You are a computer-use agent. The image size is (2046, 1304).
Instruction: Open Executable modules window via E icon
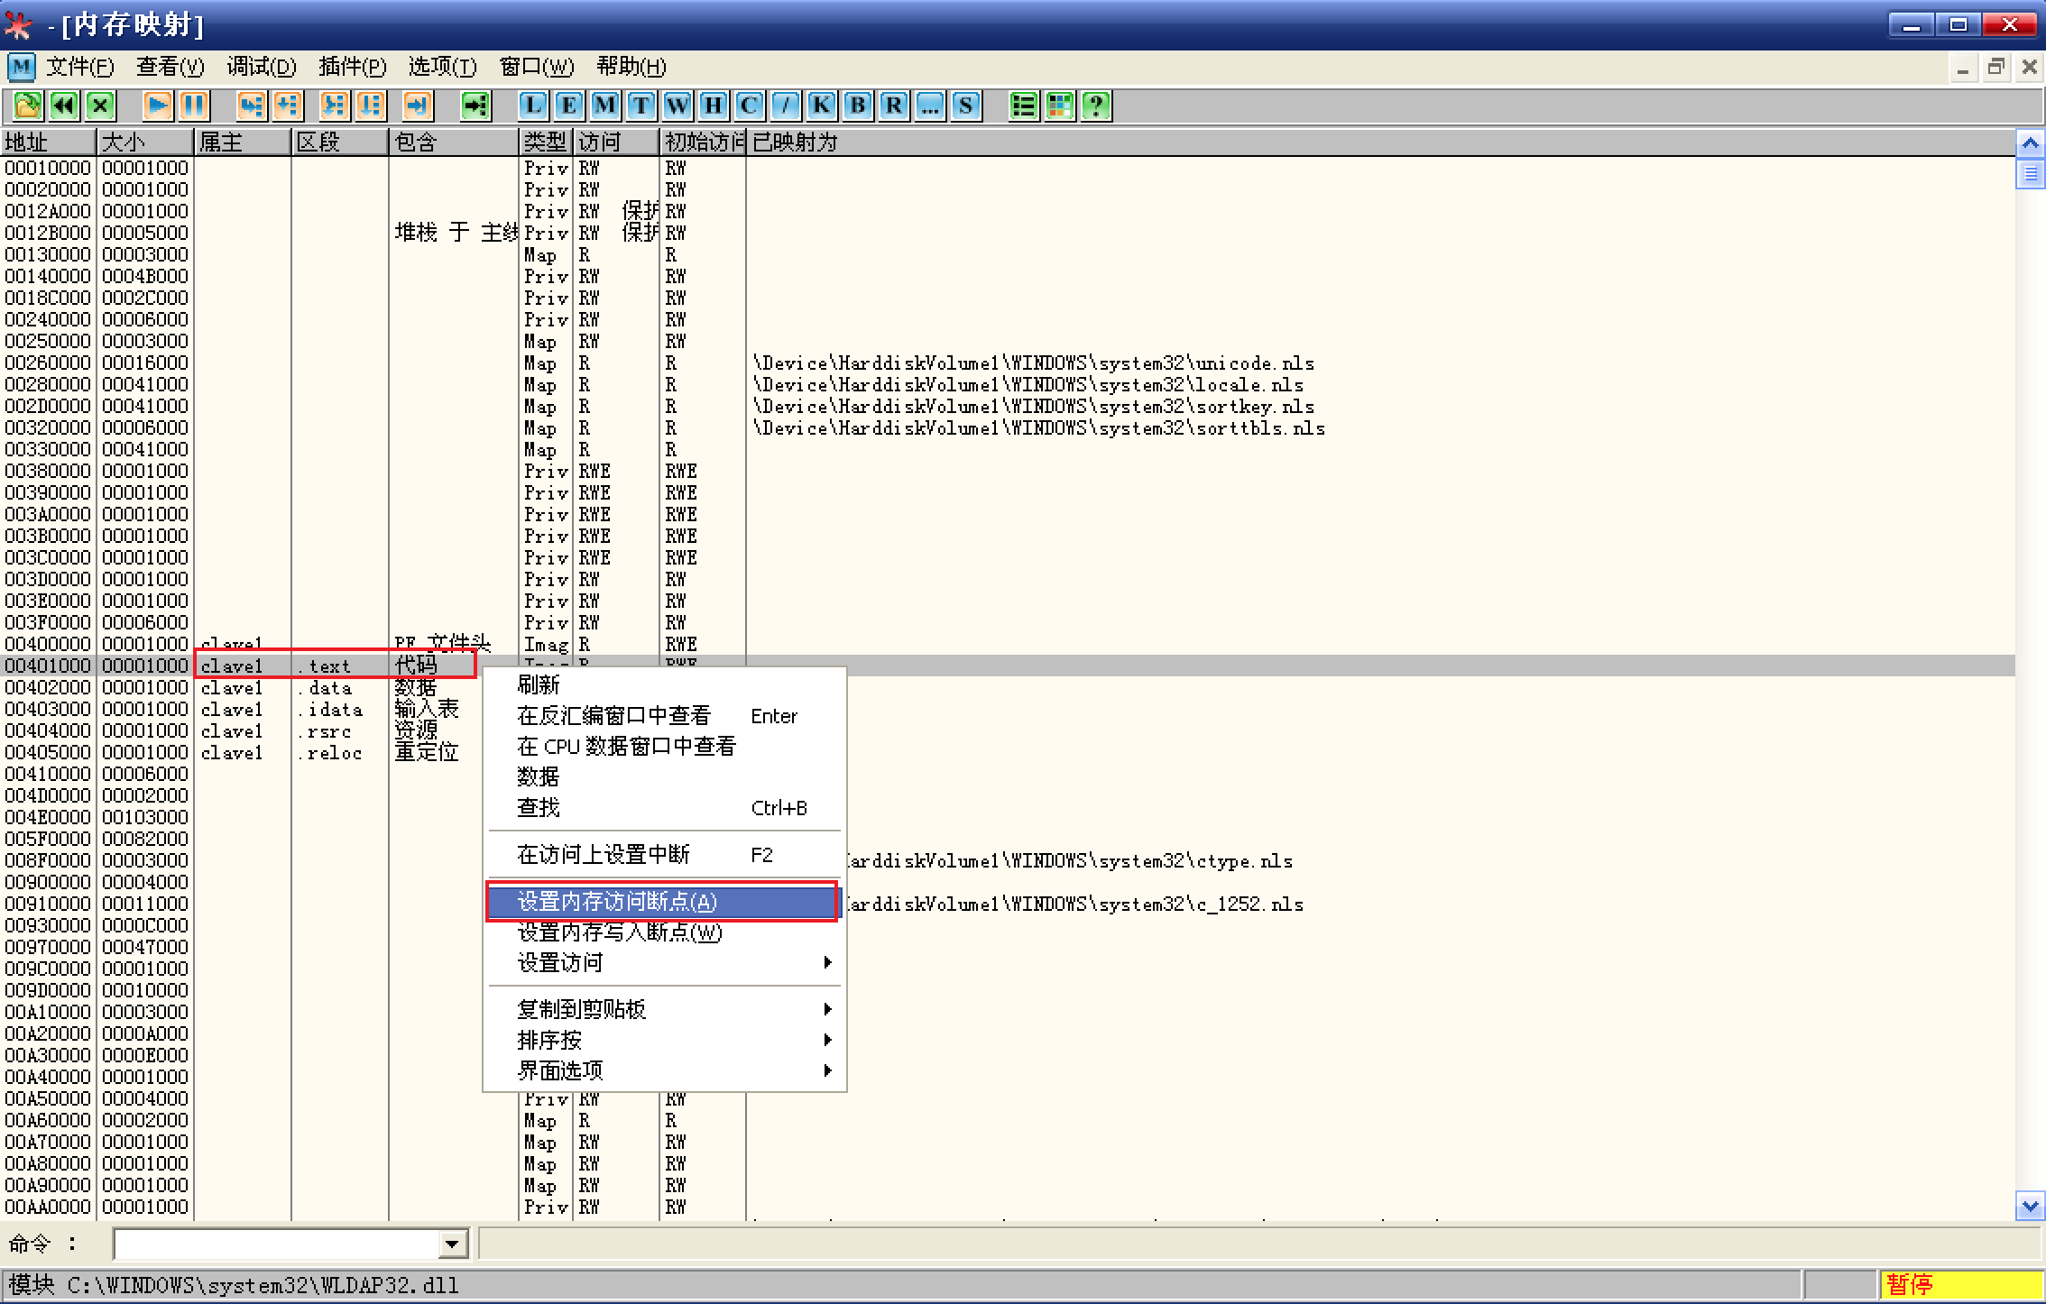click(569, 106)
